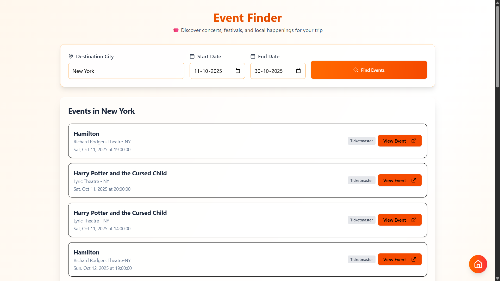This screenshot has width=500, height=281.
Task: Click the location pin icon beside Destination City
Action: pos(71,56)
